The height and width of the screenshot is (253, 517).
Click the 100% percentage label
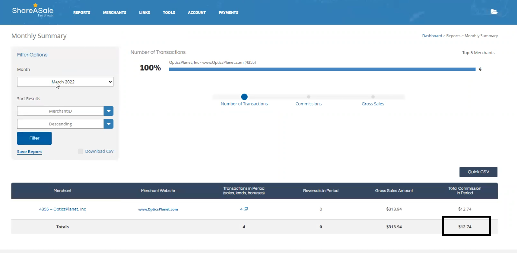pos(150,68)
